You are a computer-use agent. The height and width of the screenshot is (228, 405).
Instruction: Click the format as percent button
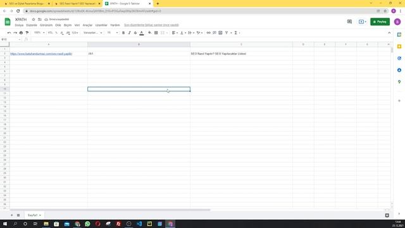(56, 33)
